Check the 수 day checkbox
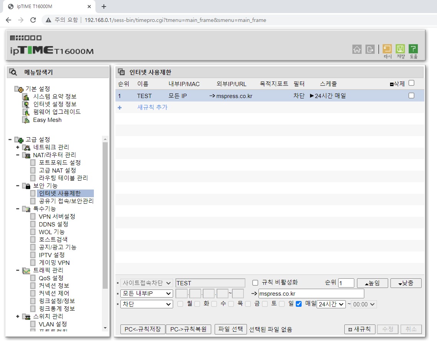Image resolution: width=437 pixels, height=346 pixels. tap(214, 304)
